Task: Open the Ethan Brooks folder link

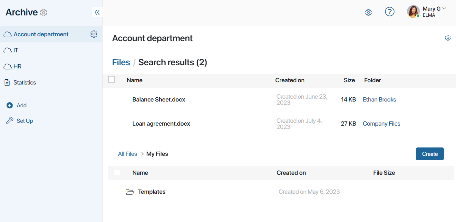Action: 380,100
